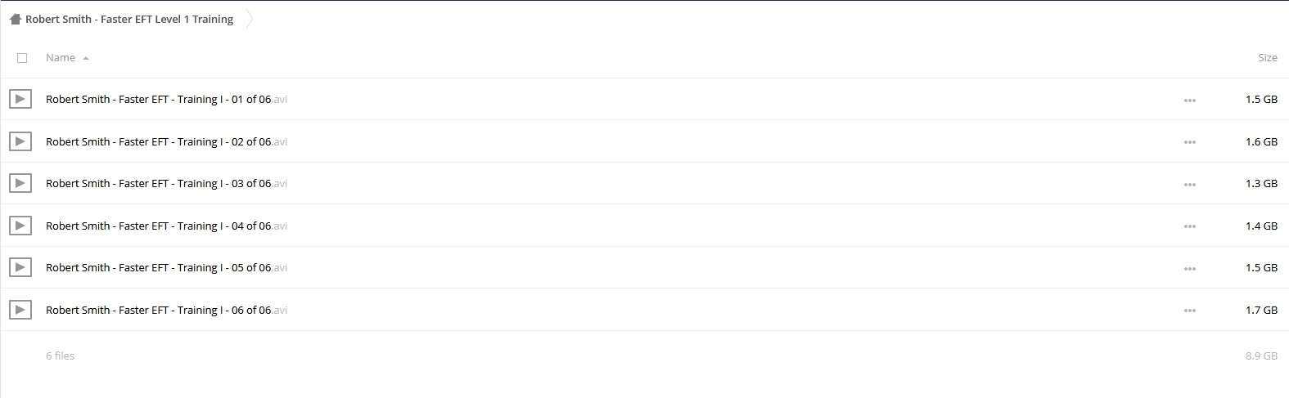1289x398 pixels.
Task: Click the video icon for Training I 05 of 06
Action: coord(20,267)
